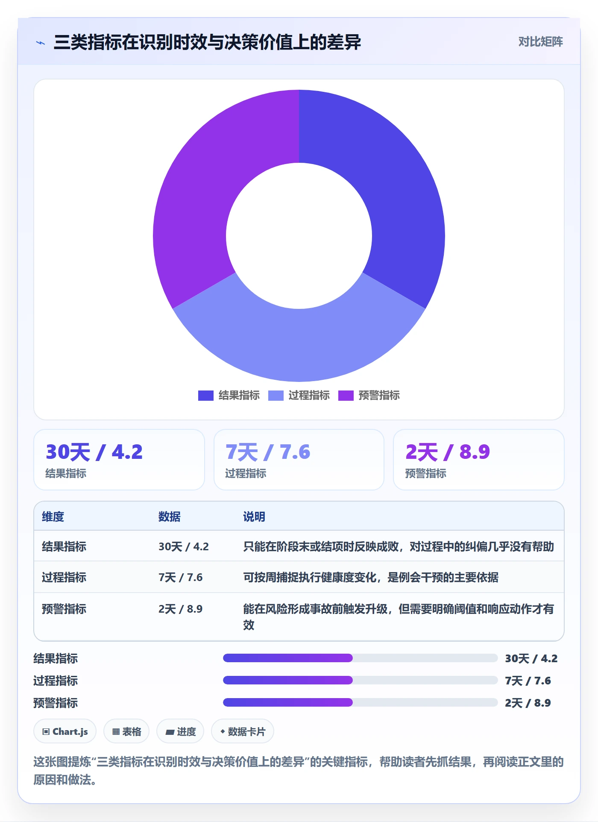Select the caption paragraph starting 这张图提炼
Image resolution: width=598 pixels, height=822 pixels.
coord(299,771)
